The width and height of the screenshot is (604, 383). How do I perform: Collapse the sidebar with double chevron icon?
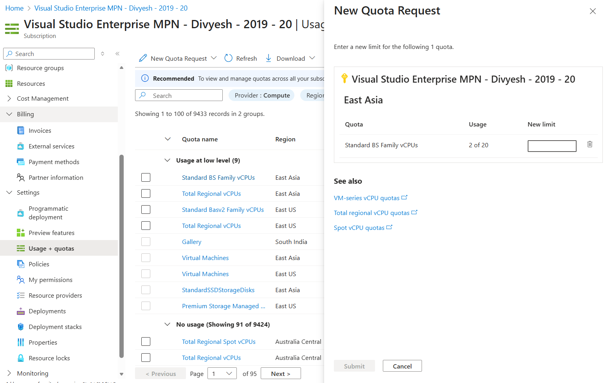pyautogui.click(x=117, y=54)
